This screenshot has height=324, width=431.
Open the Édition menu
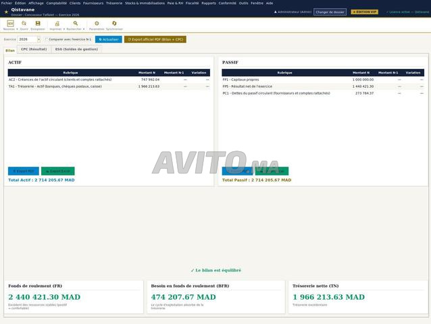tap(20, 3)
